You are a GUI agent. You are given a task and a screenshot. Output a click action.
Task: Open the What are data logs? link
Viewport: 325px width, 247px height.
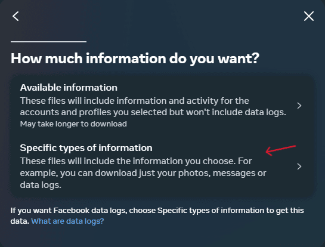67,221
